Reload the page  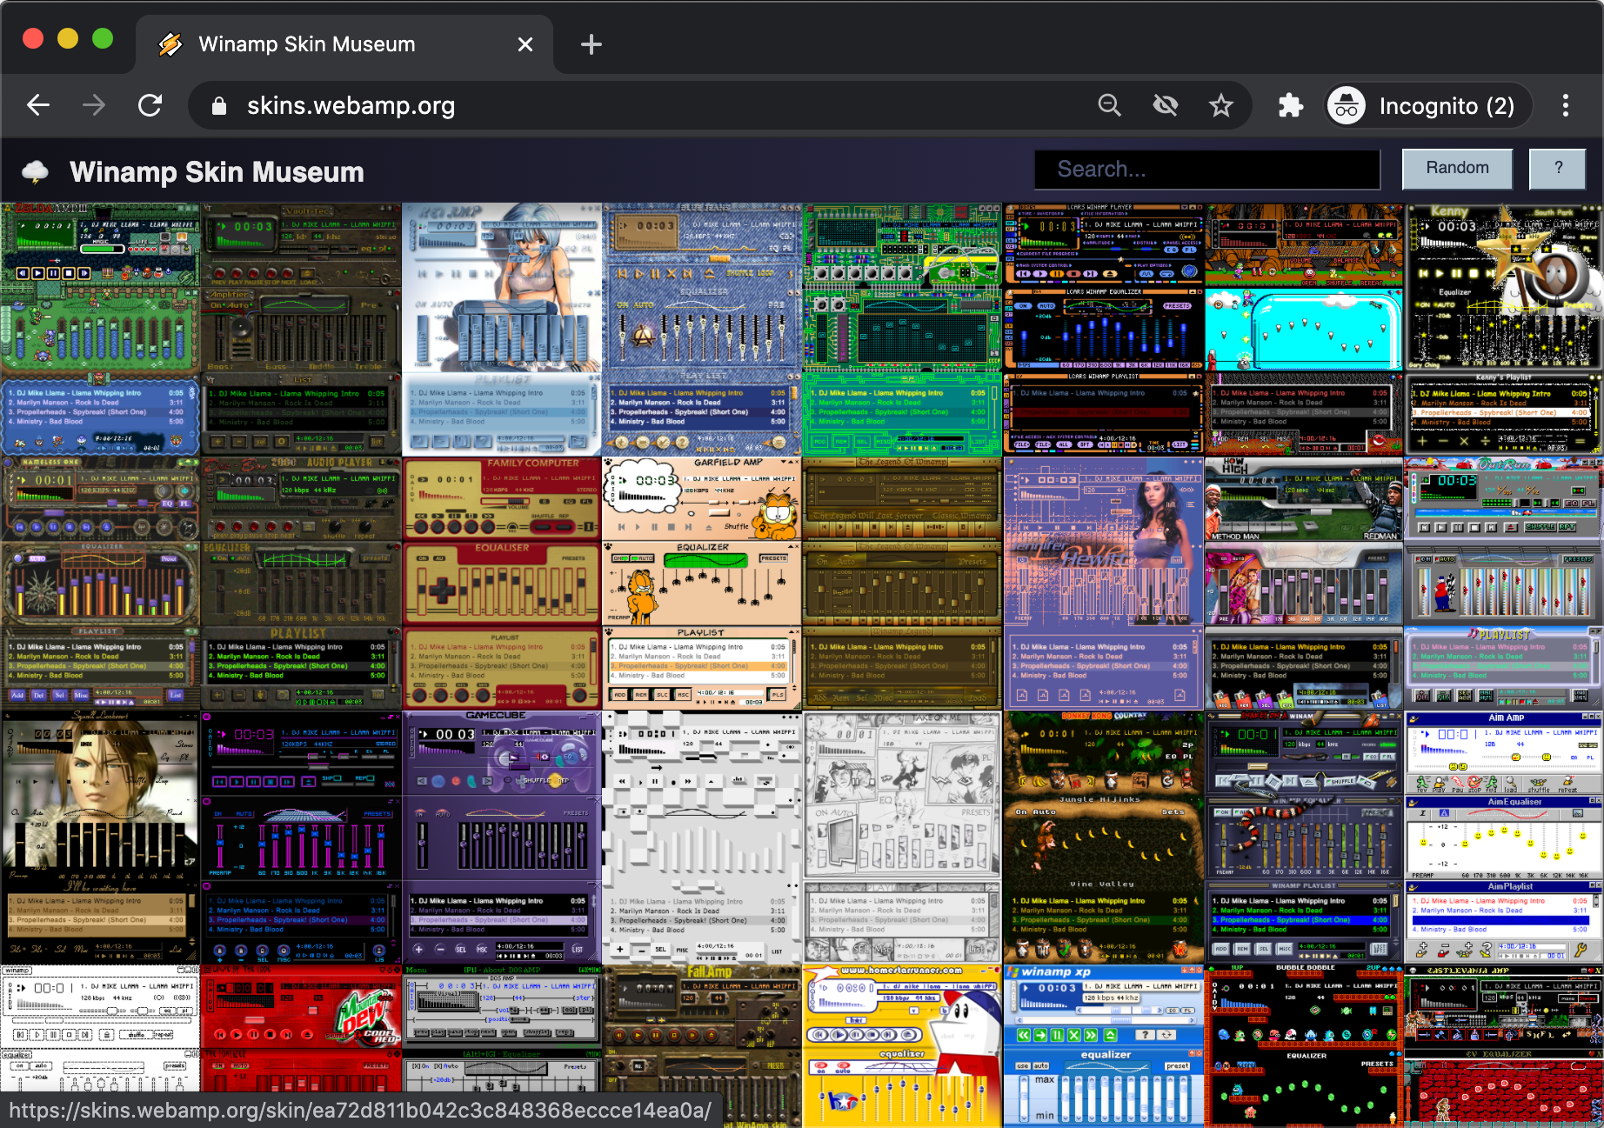point(150,106)
